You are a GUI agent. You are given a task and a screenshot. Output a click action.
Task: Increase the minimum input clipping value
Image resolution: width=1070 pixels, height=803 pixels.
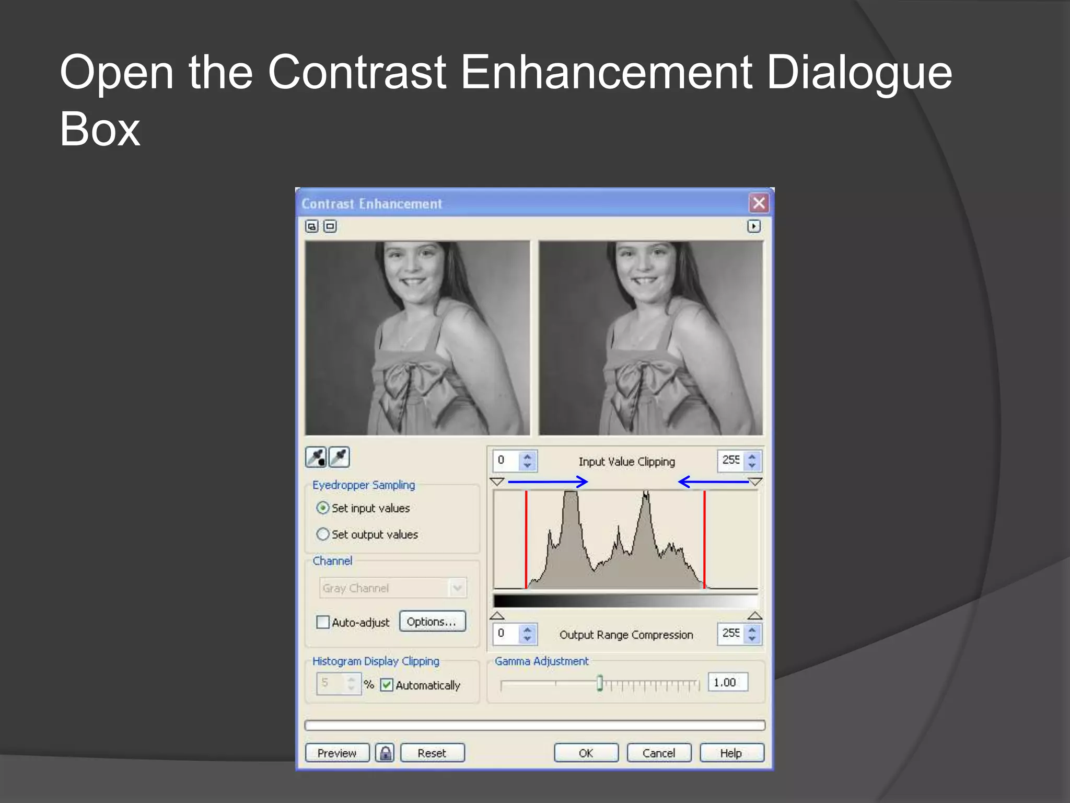(528, 456)
